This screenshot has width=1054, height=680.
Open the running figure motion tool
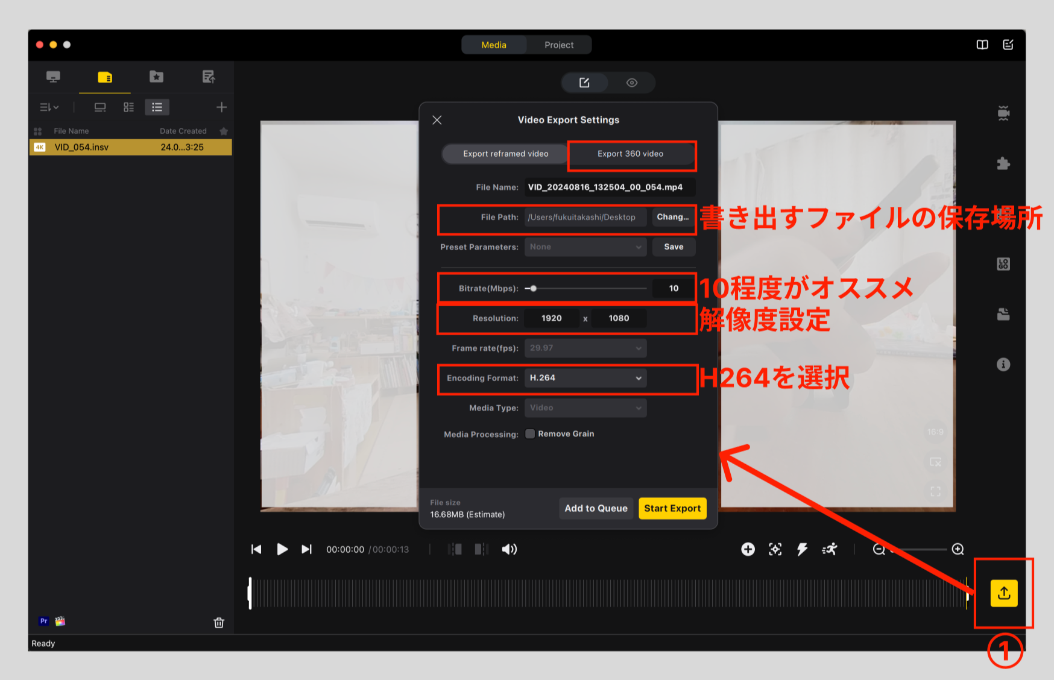tap(829, 549)
